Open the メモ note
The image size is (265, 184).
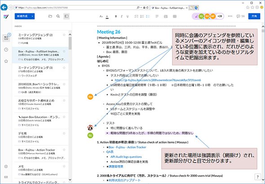point(40,170)
